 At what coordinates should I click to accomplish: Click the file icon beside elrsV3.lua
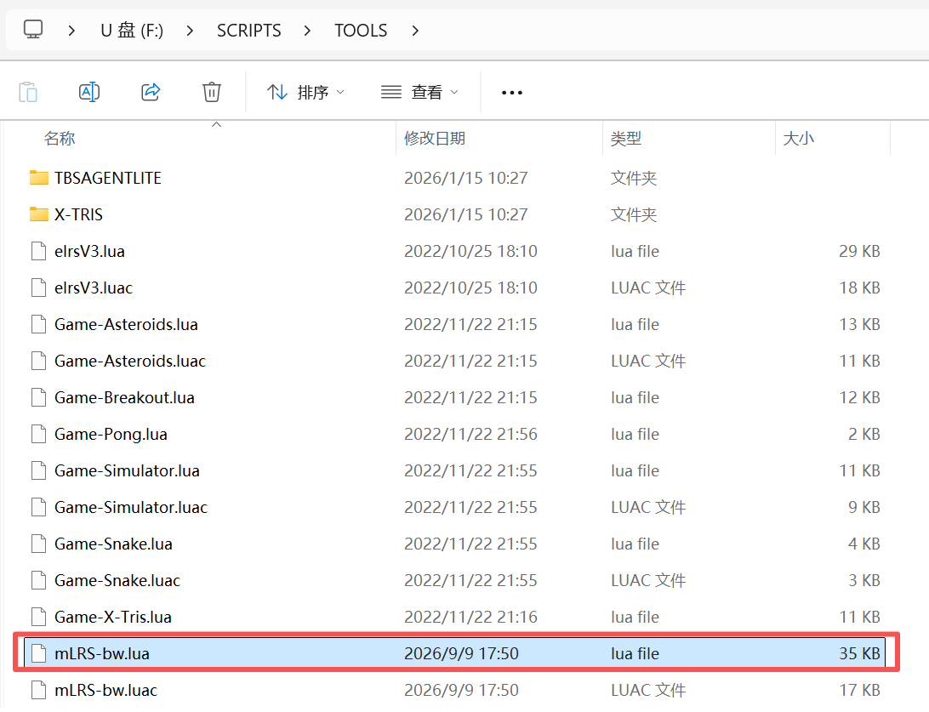tap(38, 251)
